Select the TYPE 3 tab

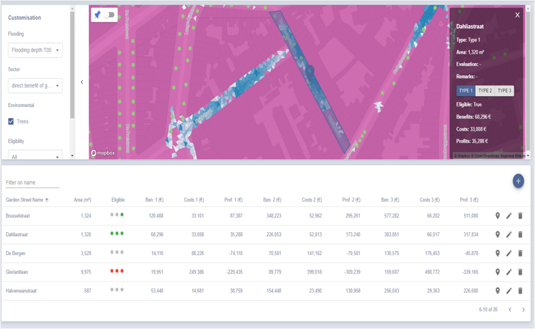[x=504, y=90]
